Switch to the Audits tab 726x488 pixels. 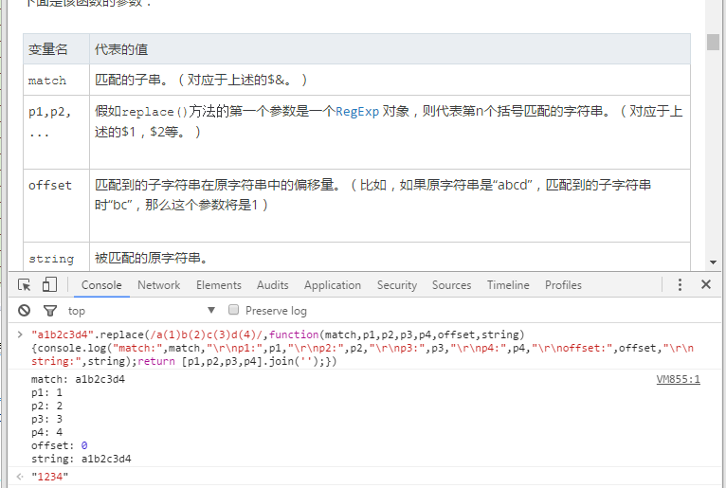click(x=273, y=284)
